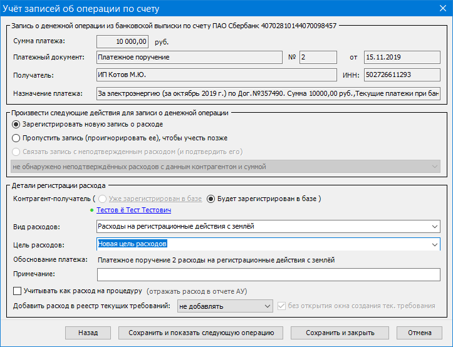Open the 'Цель расходов' dropdown arrow

435,244
